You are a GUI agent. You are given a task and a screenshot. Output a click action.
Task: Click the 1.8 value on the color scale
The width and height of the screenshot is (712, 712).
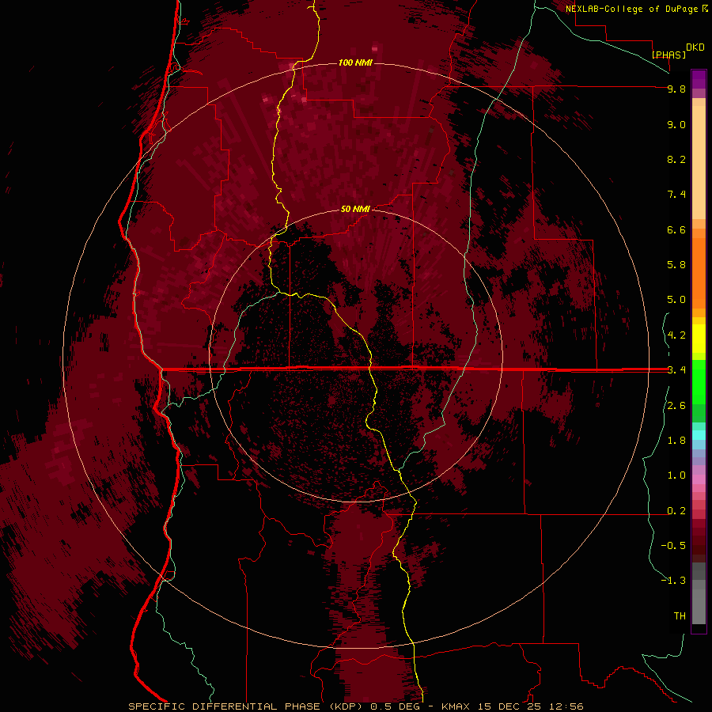676,441
